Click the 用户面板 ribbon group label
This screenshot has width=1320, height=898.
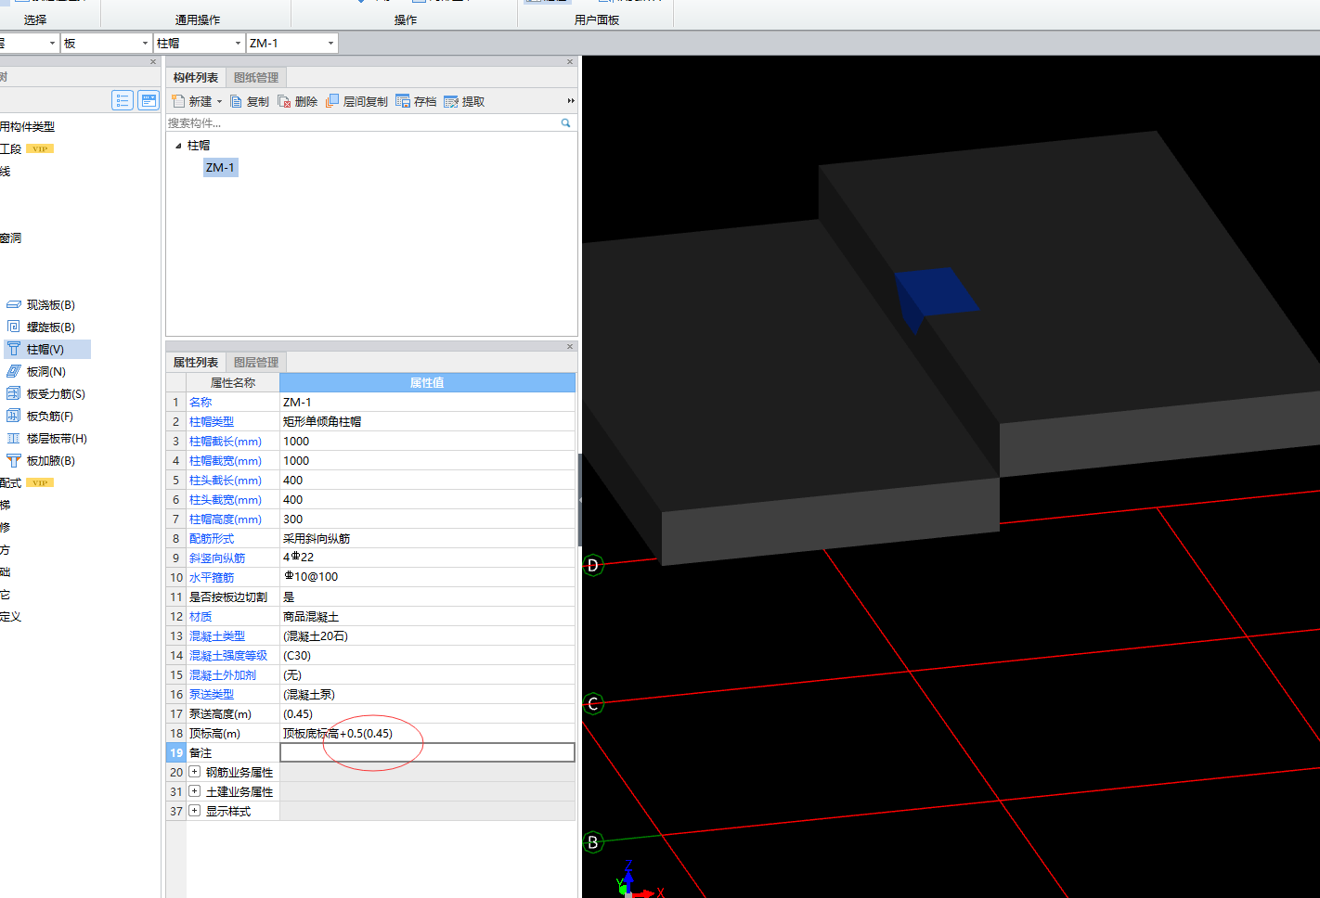click(597, 19)
